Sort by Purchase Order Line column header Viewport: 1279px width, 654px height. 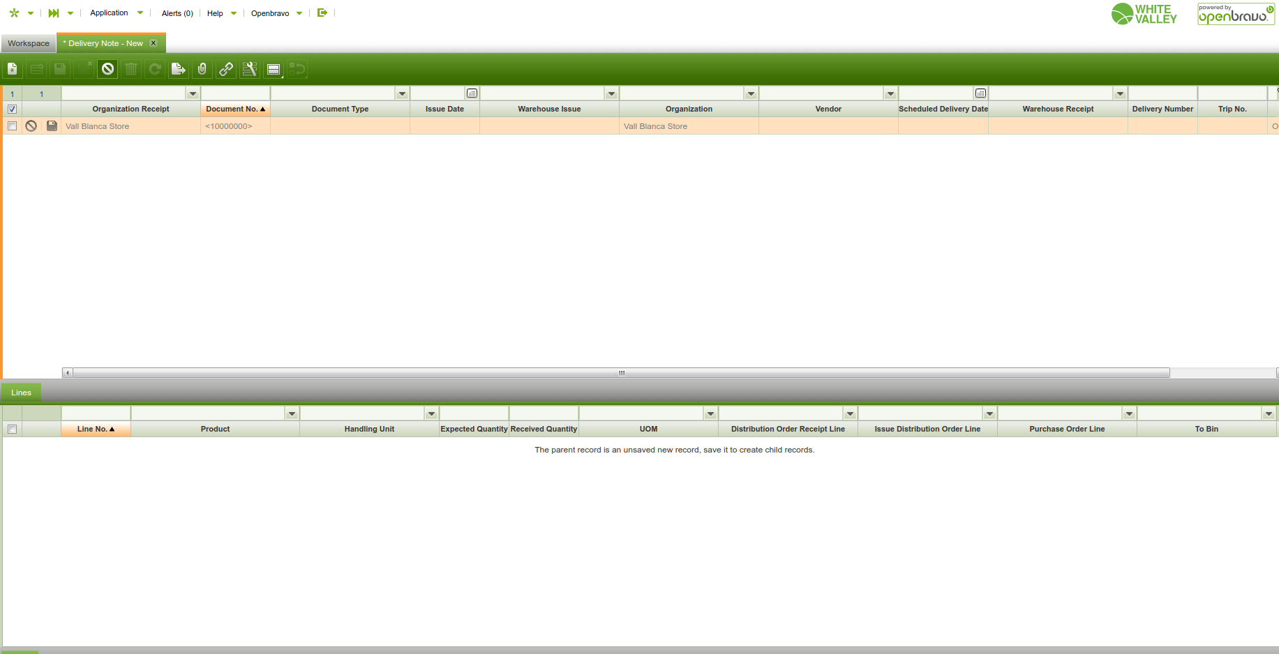[1068, 429]
